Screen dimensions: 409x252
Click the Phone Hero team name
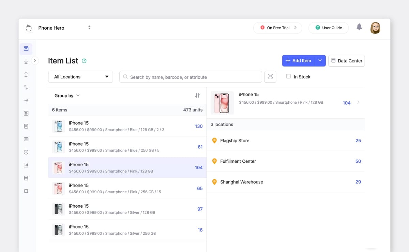point(51,28)
